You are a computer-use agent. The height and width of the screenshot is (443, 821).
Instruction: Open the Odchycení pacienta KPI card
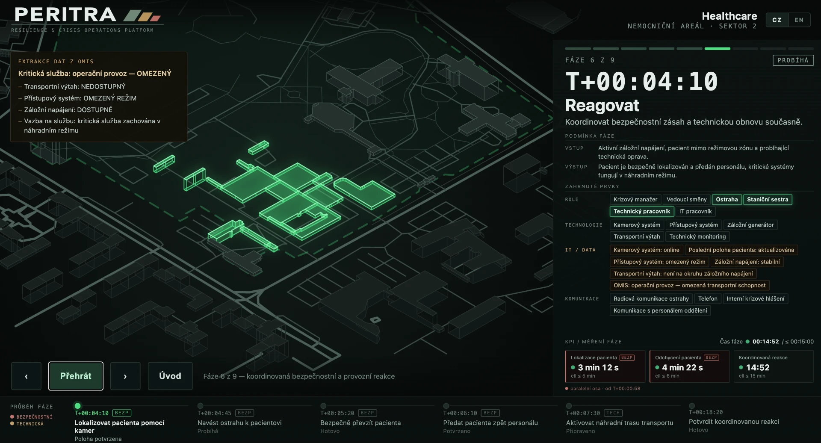[x=689, y=366]
